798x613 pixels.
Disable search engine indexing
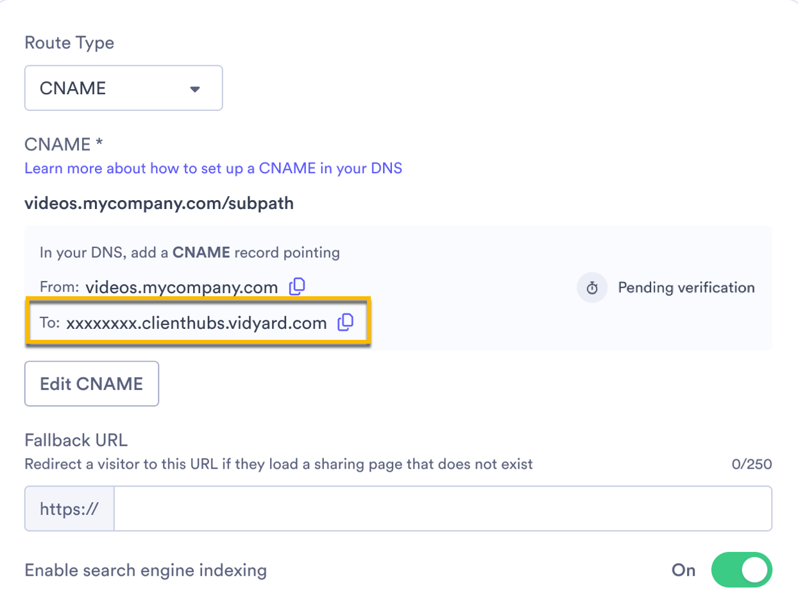click(742, 570)
